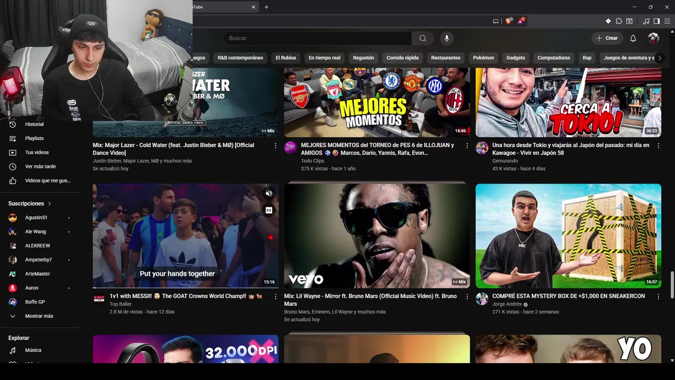Image resolution: width=675 pixels, height=380 pixels.
Task: Select the Rap category chip
Action: tap(587, 58)
